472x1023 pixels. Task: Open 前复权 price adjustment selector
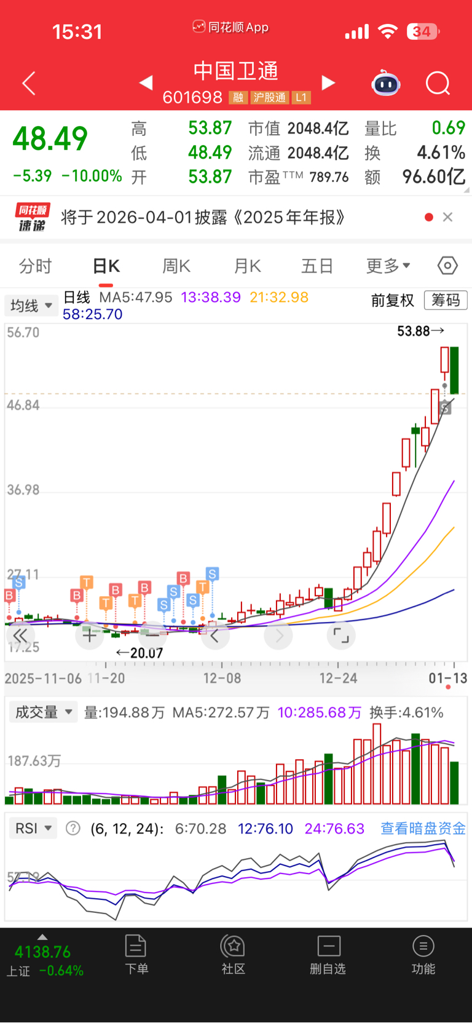click(x=393, y=300)
